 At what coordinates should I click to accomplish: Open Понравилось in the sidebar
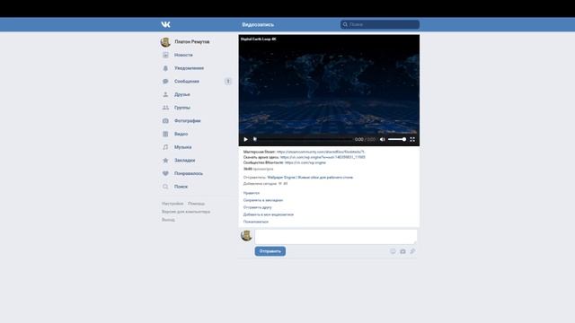coord(189,173)
